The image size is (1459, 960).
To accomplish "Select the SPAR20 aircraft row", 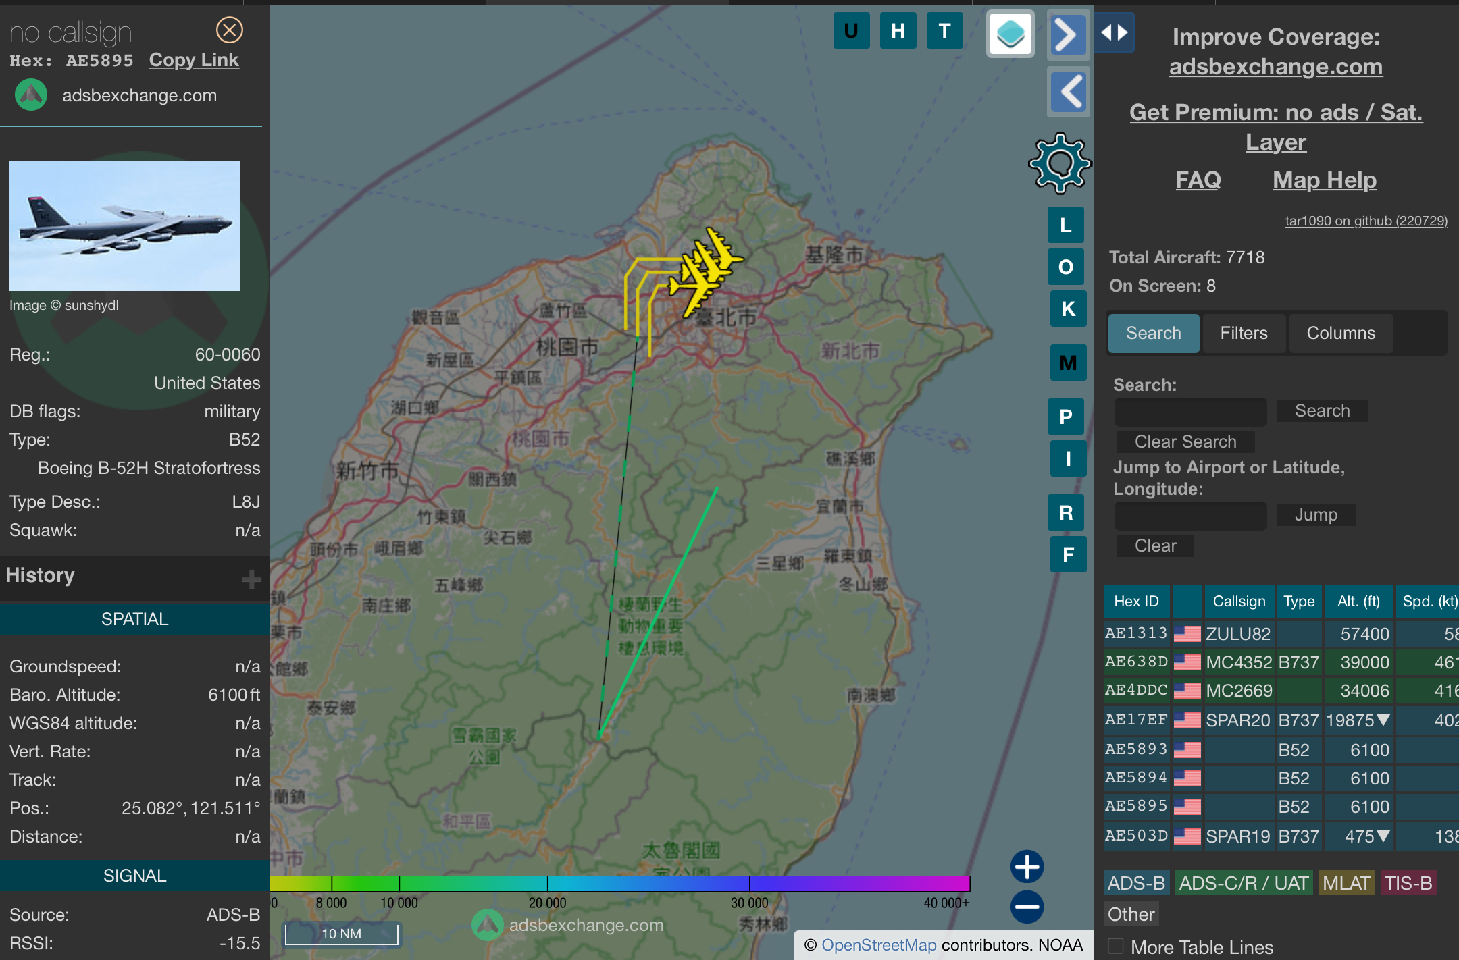I will [1281, 720].
